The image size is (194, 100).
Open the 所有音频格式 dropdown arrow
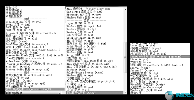pyautogui.click(x=60, y=93)
